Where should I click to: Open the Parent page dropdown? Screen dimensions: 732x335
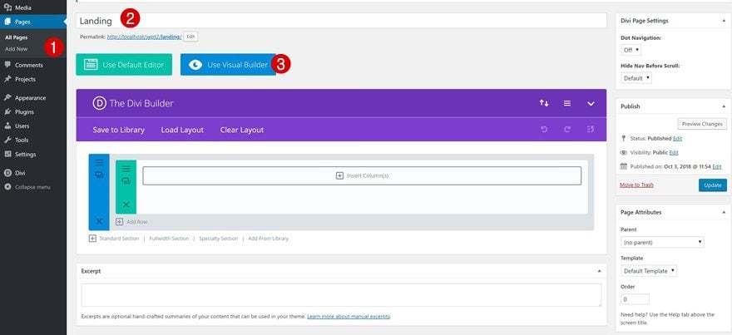tap(662, 242)
